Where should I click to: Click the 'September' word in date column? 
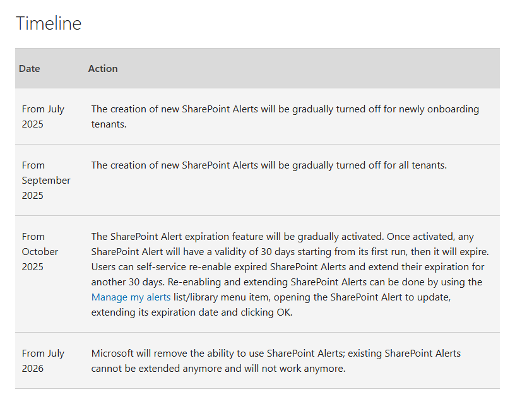click(46, 181)
